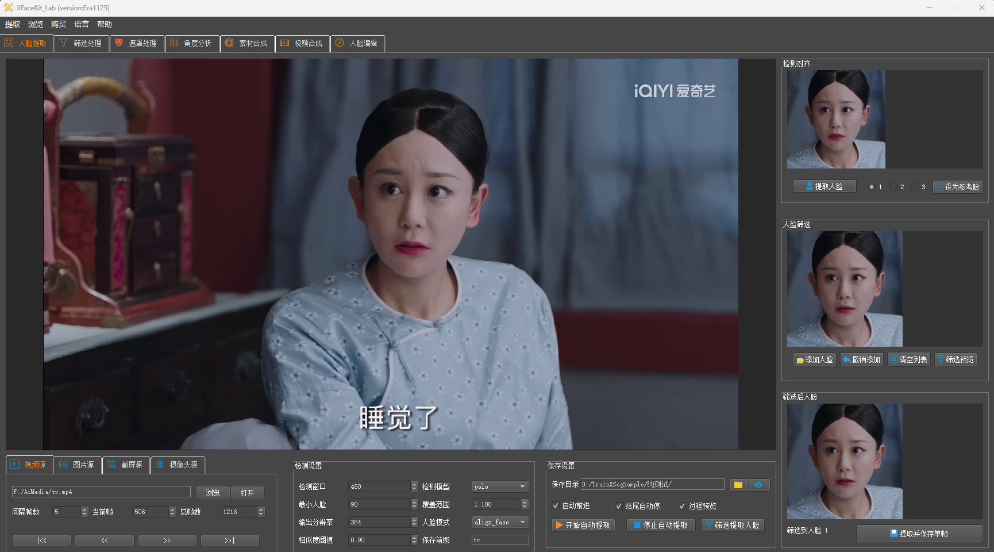Viewport: 994px width, 552px height.
Task: Click the 保存前缀 input field
Action: [x=500, y=540]
